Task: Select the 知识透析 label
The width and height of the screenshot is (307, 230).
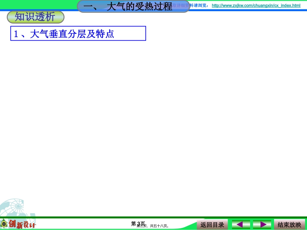Action: [x=36, y=17]
